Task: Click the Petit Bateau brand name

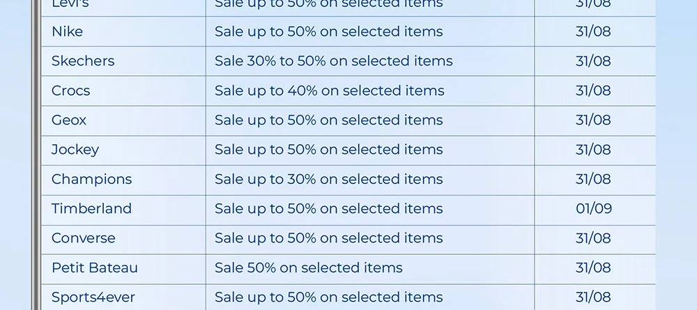Action: (x=95, y=268)
